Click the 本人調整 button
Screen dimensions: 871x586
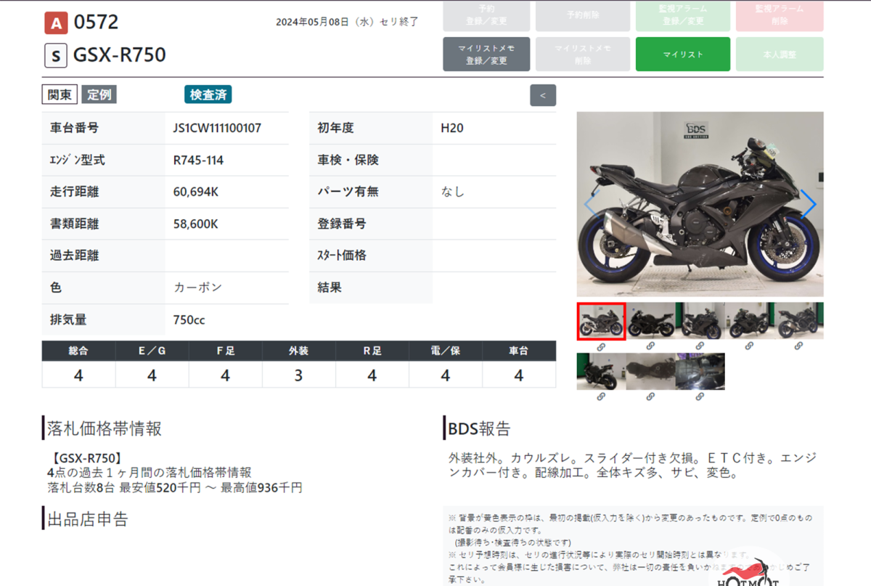pyautogui.click(x=780, y=54)
